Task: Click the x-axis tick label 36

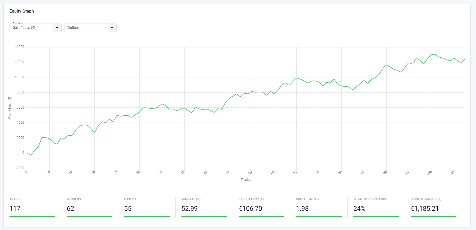Action: 160,172
